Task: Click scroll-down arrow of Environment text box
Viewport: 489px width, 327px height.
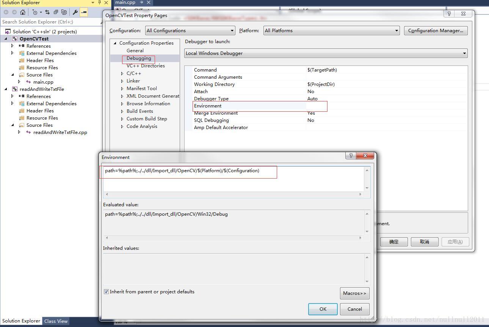Action: [x=367, y=188]
